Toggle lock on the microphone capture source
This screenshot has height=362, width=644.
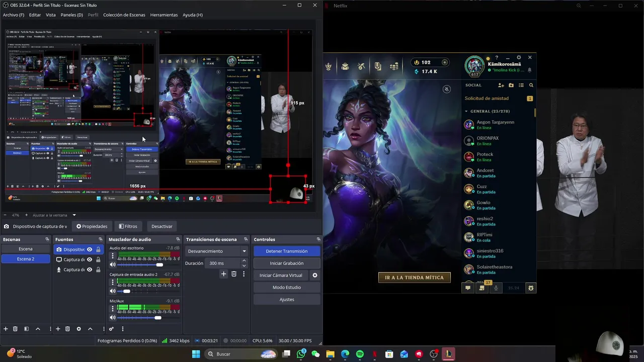pos(98,269)
